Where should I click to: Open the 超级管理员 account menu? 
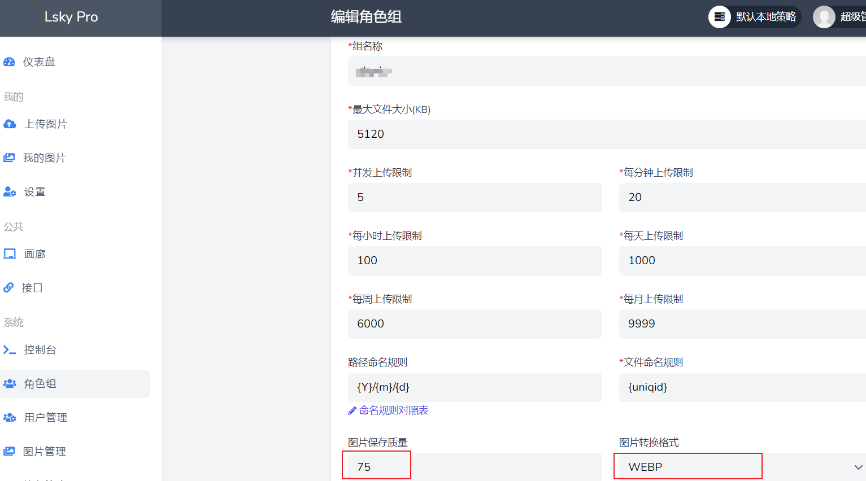point(839,17)
